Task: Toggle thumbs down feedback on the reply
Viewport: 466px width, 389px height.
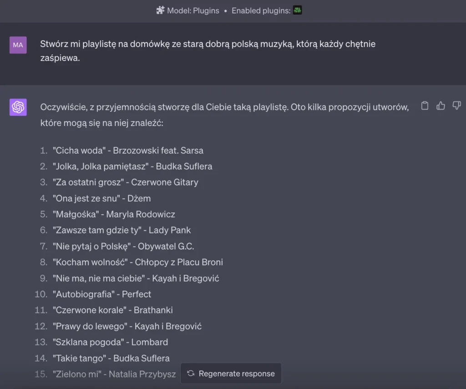Action: pyautogui.click(x=456, y=105)
